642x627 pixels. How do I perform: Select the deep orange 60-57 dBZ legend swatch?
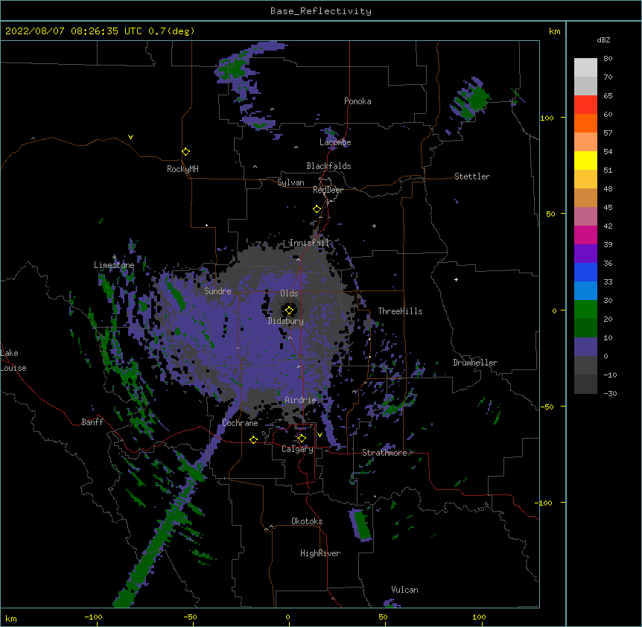pyautogui.click(x=585, y=123)
